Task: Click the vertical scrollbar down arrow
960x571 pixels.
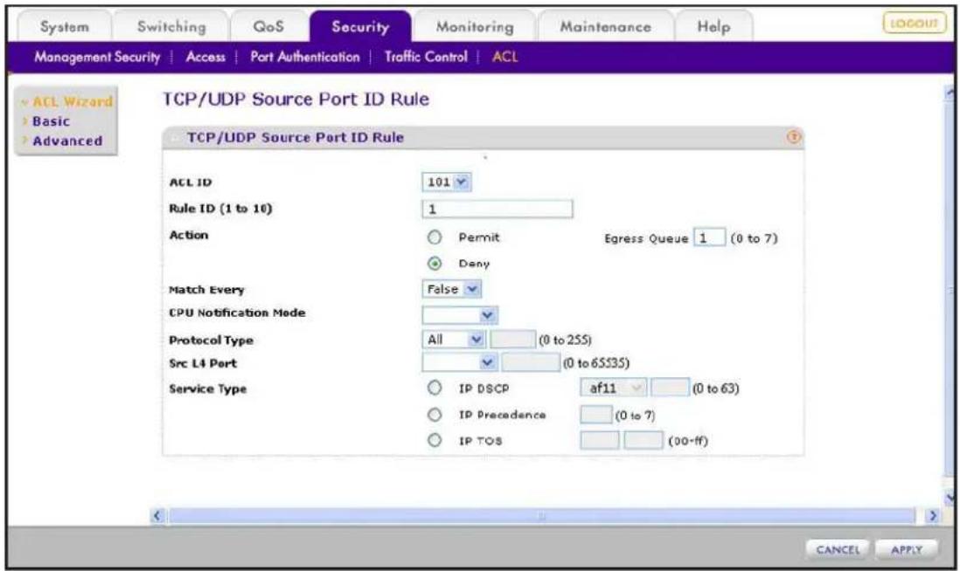Action: [950, 497]
